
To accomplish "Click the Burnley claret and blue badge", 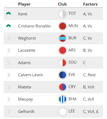I will click(x=63, y=38).
